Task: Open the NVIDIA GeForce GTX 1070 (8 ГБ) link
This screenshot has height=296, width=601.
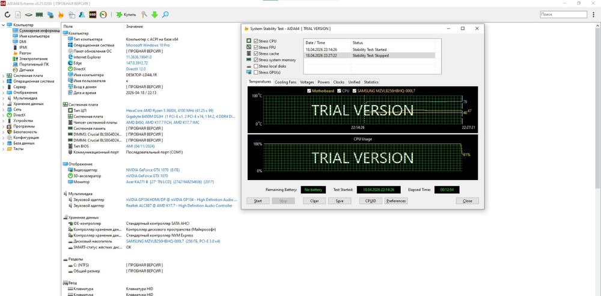Action: pos(153,170)
